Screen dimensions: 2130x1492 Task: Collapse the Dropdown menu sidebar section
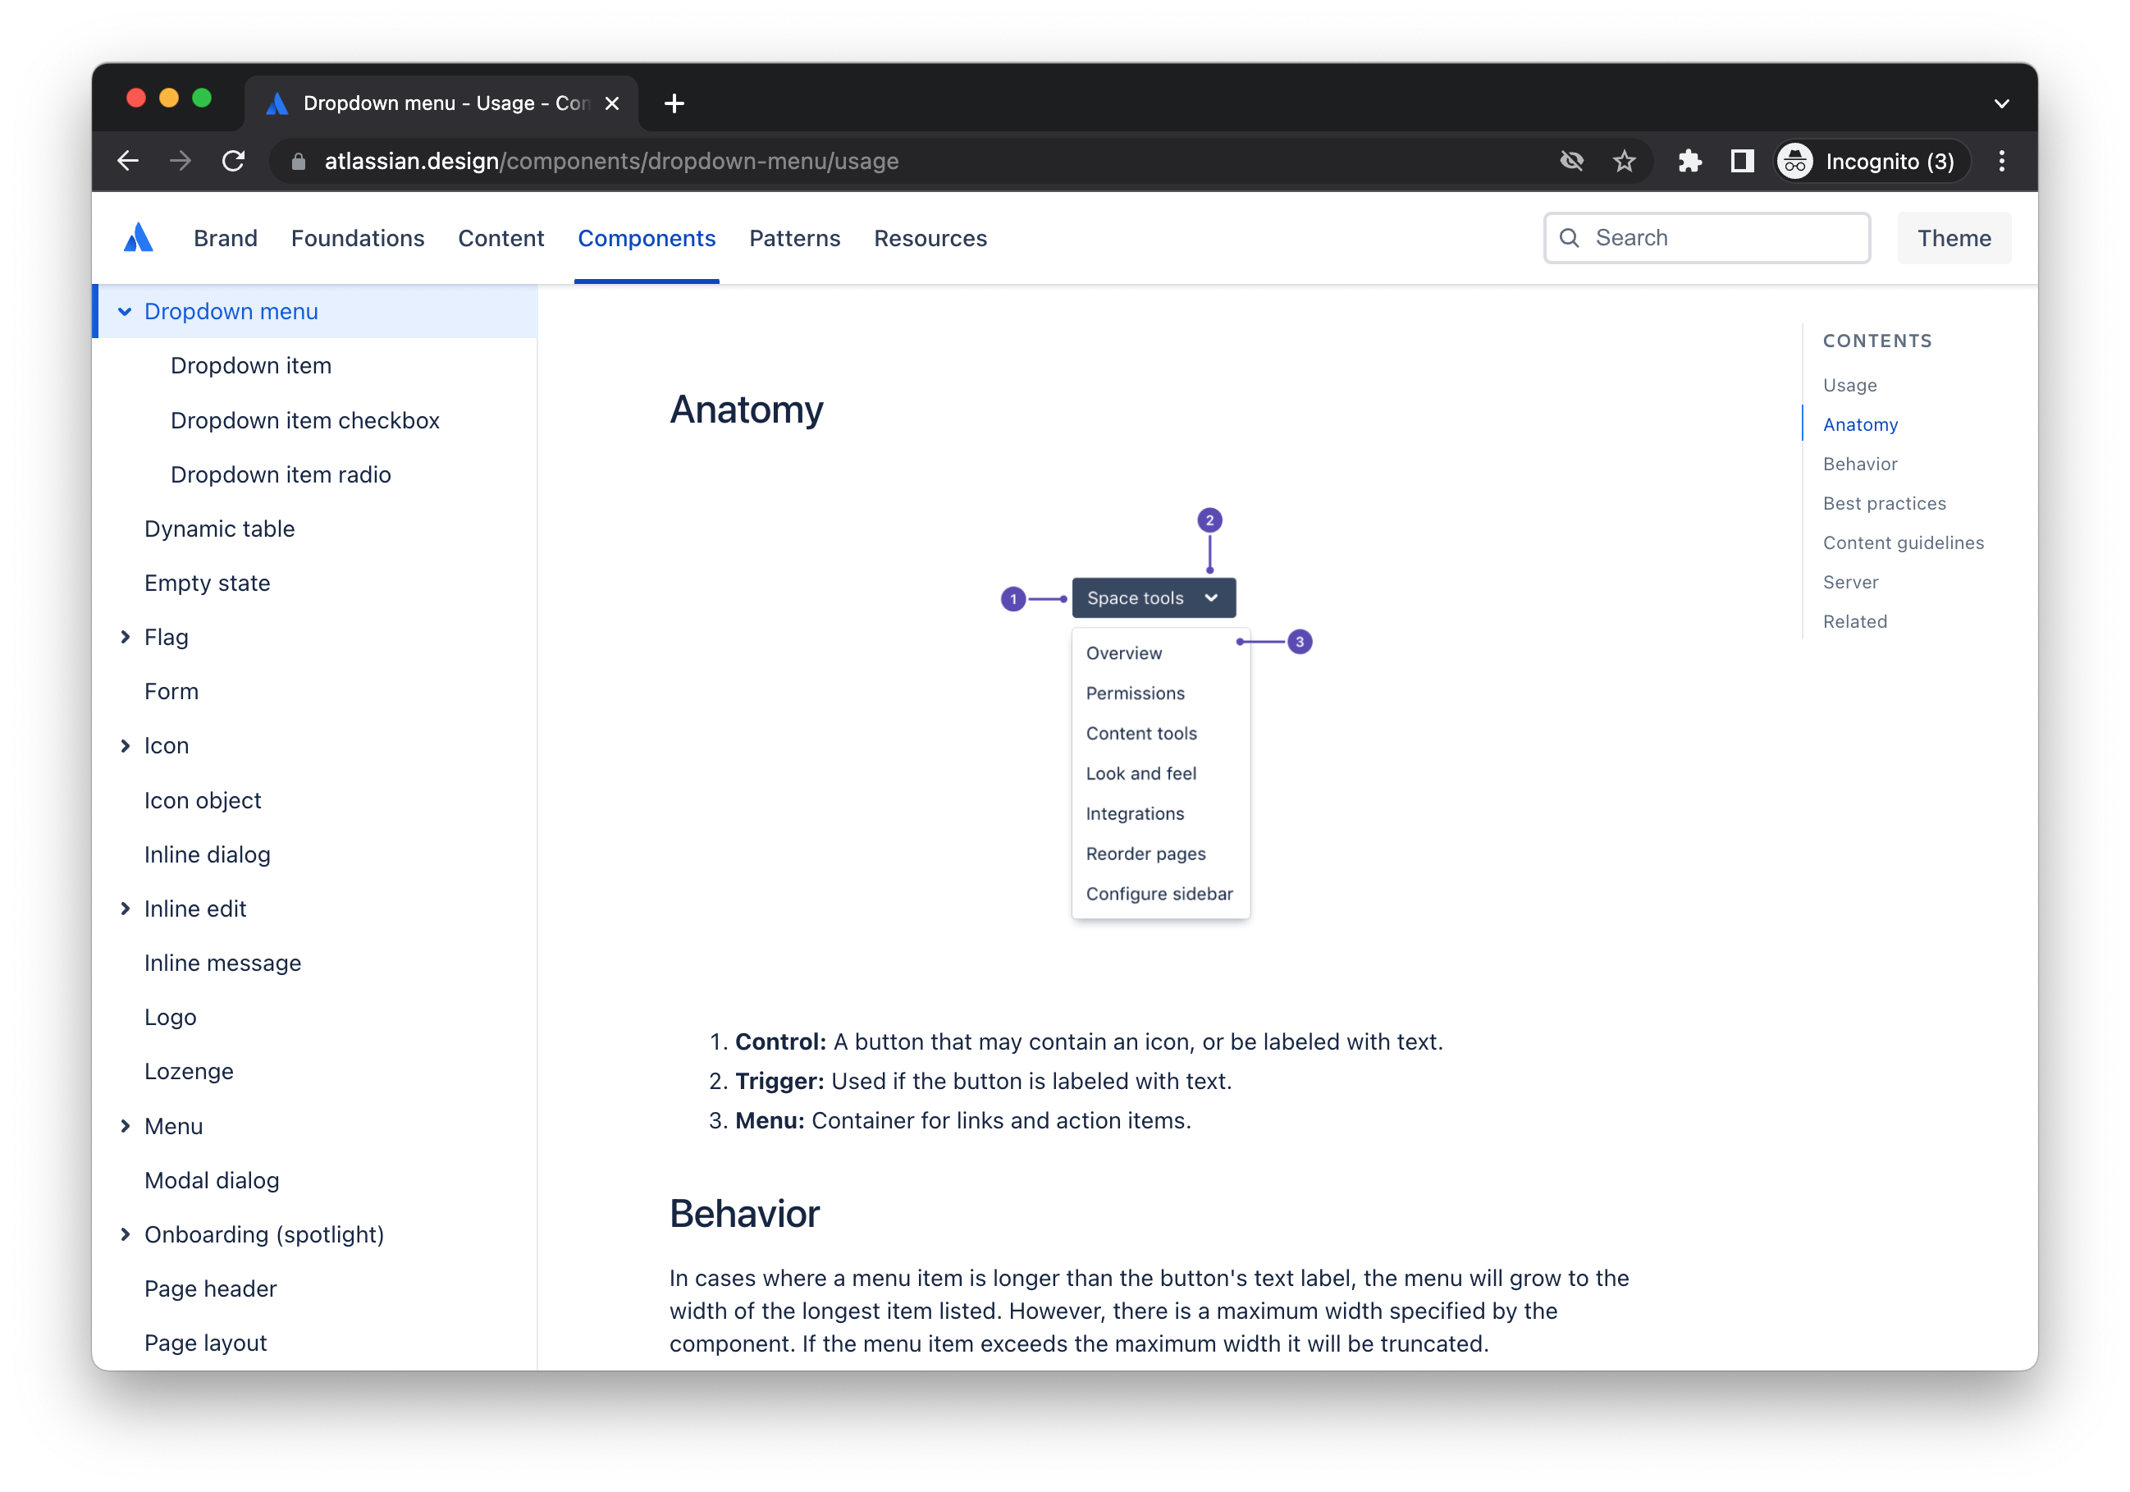tap(126, 312)
